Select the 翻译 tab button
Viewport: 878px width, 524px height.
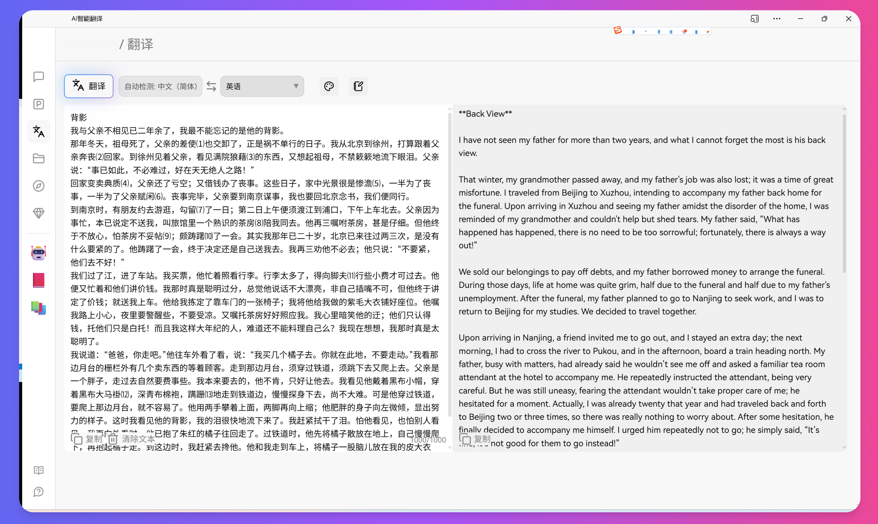pyautogui.click(x=89, y=86)
